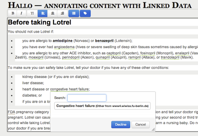Click the Before taking Lotrel heading

point(39,23)
